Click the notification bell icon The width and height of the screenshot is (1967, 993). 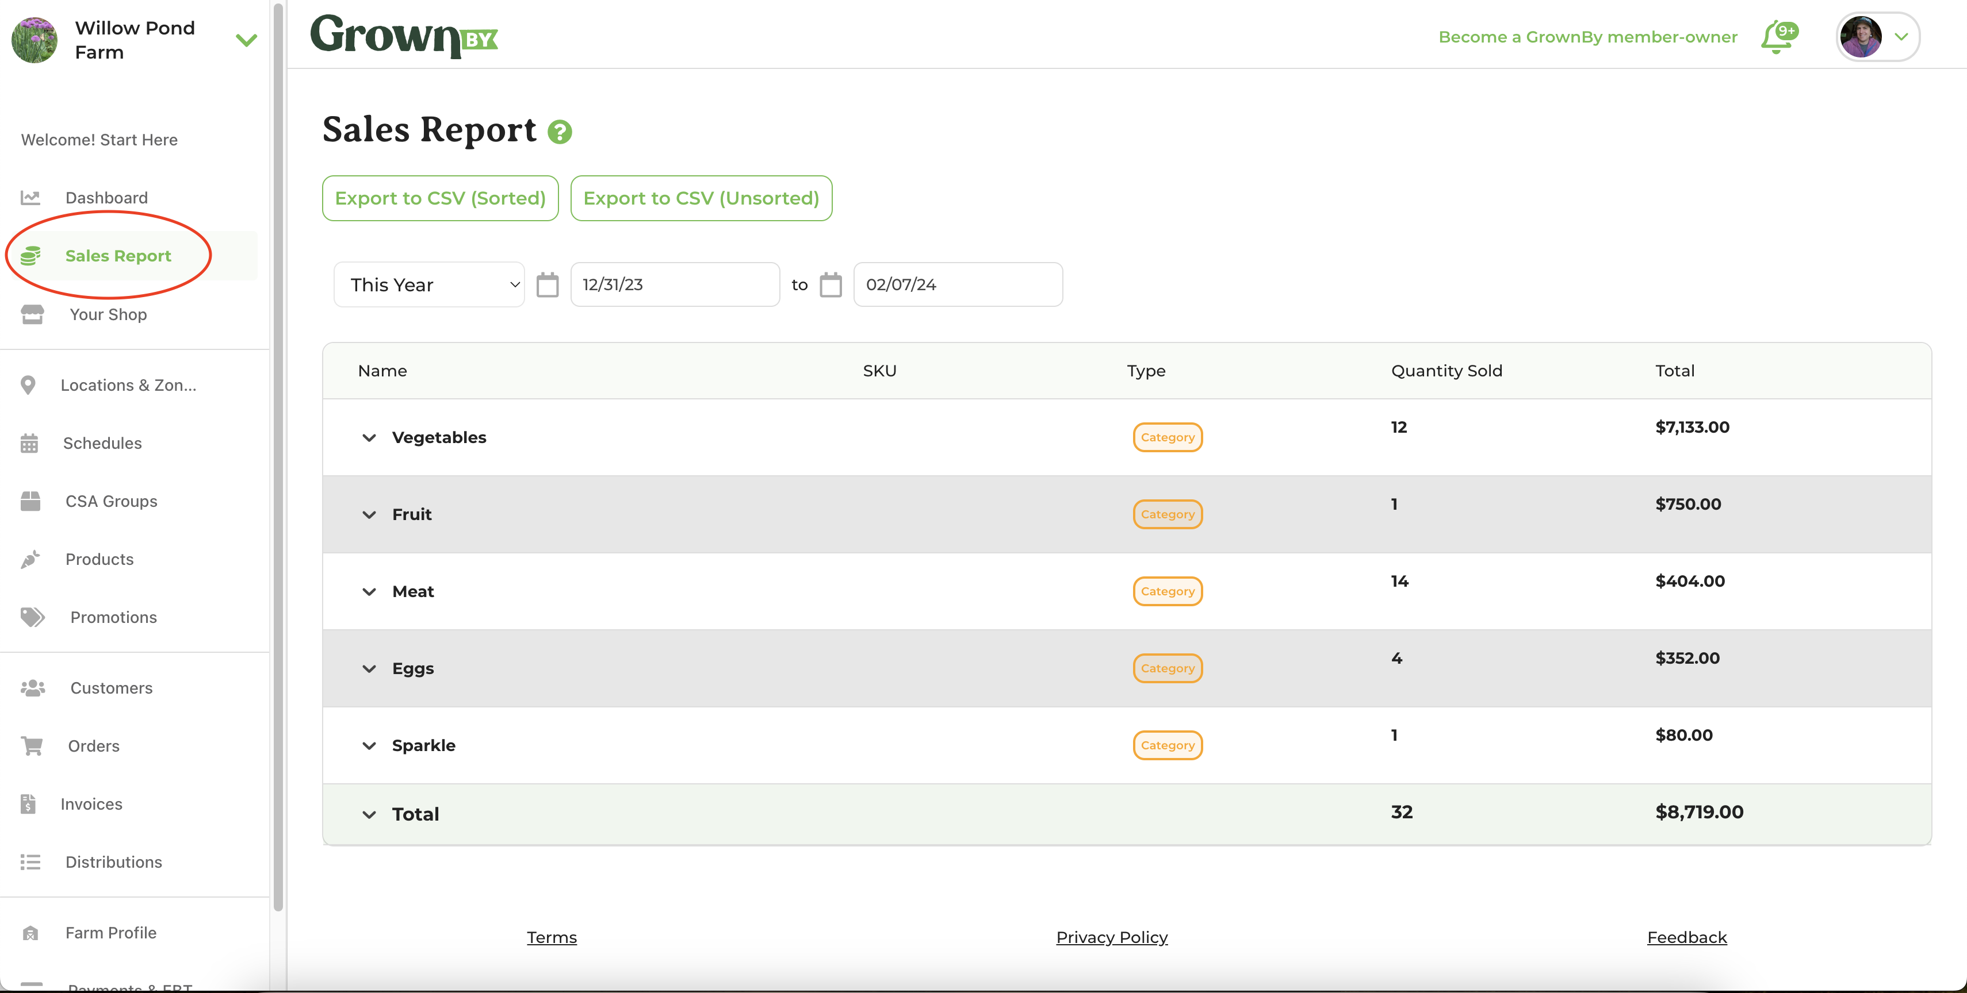(1777, 37)
